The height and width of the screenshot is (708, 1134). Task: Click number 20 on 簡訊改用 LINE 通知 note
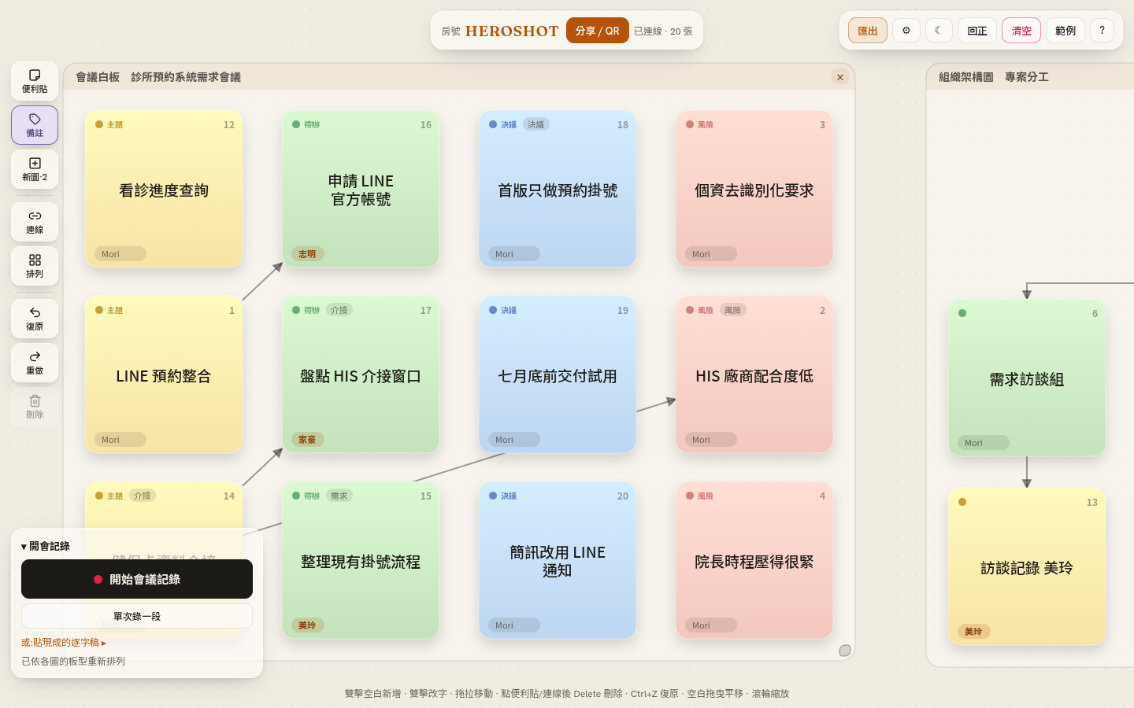click(623, 496)
